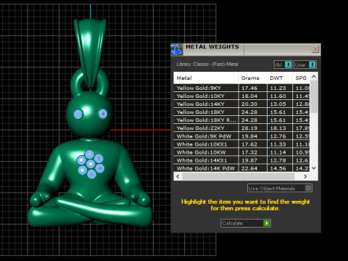Sort by the Grams column header

point(252,78)
